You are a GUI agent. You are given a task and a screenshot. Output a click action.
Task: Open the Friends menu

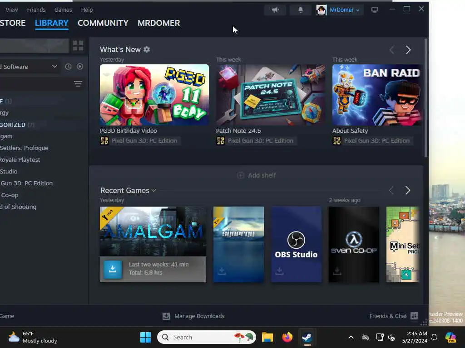[36, 10]
